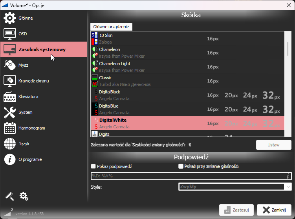Toggle Pokaż przy zmianie głośności checkbox
Screen dimensions: 295x219
[181, 166]
